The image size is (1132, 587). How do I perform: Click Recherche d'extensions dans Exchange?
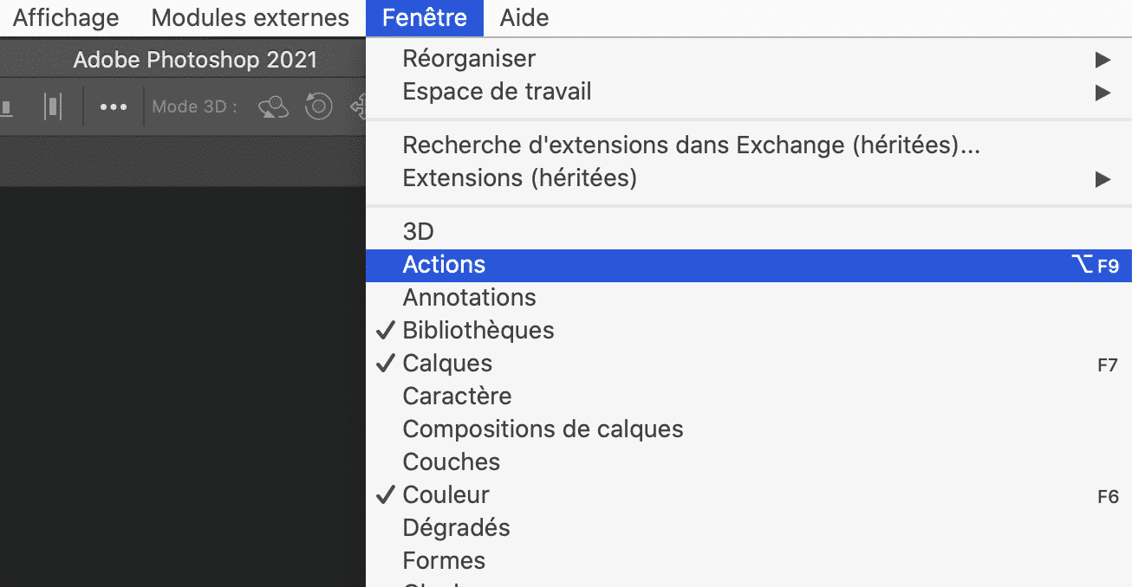click(691, 145)
